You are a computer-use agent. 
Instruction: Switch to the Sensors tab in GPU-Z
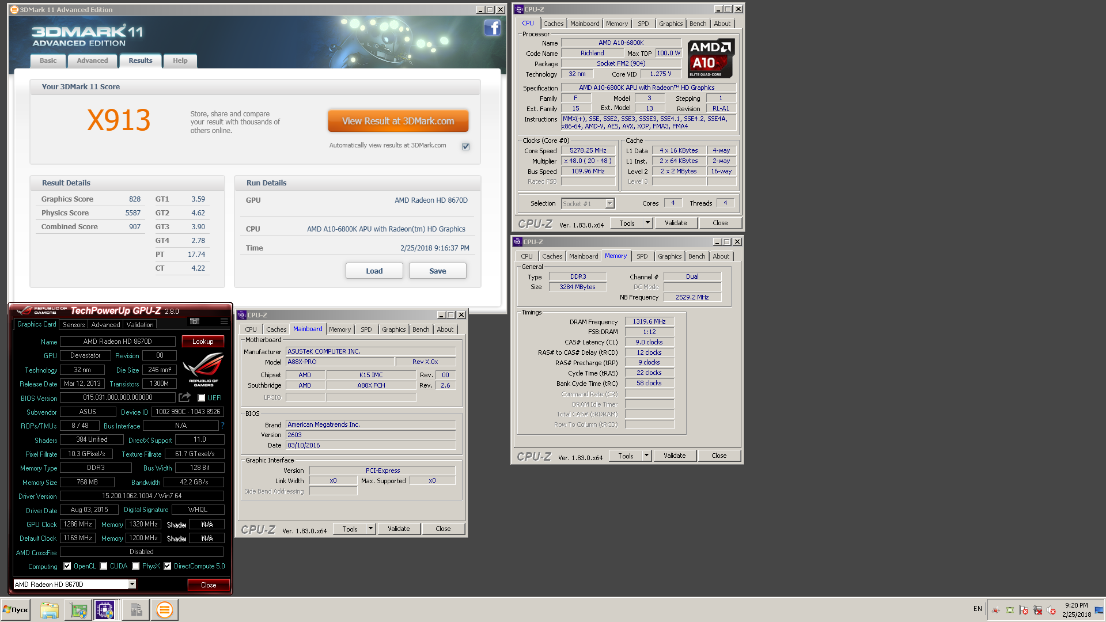click(x=74, y=325)
